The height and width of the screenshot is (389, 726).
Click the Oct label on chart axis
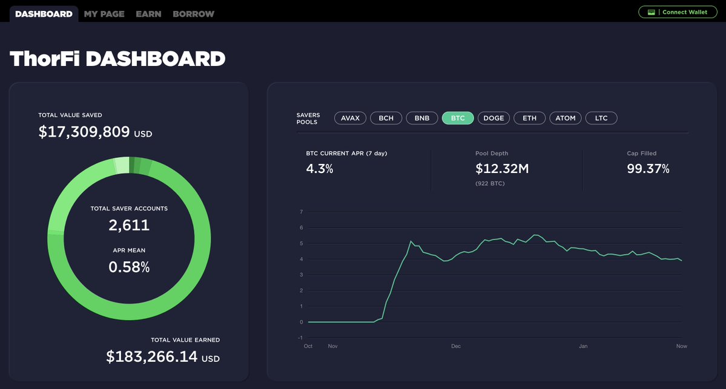[308, 346]
